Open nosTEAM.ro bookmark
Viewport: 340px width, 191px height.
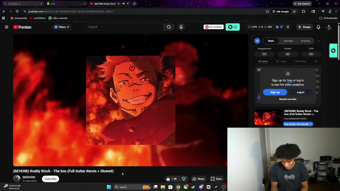click(x=38, y=18)
